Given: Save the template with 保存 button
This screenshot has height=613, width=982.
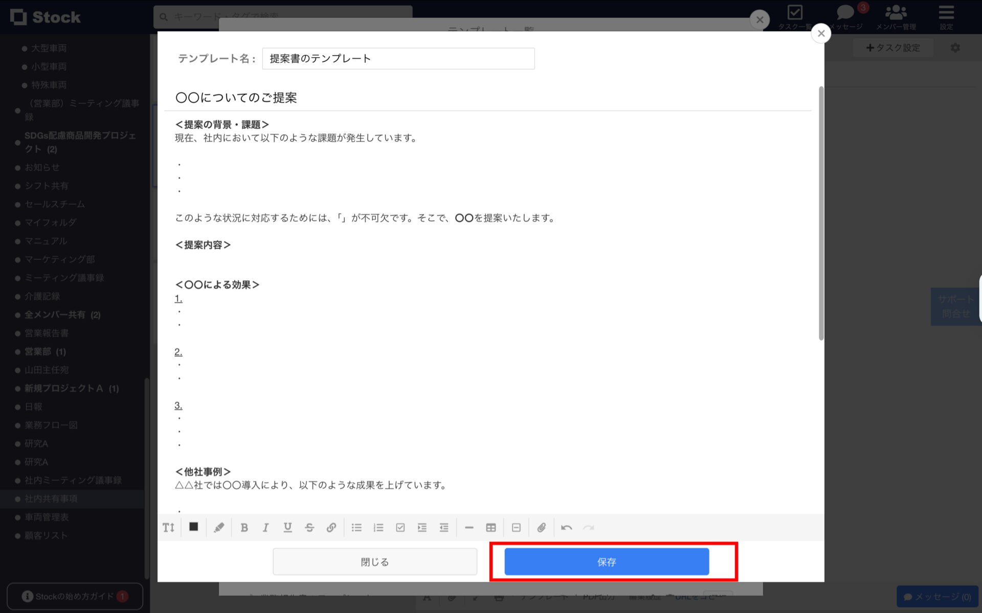Looking at the screenshot, I should point(606,561).
